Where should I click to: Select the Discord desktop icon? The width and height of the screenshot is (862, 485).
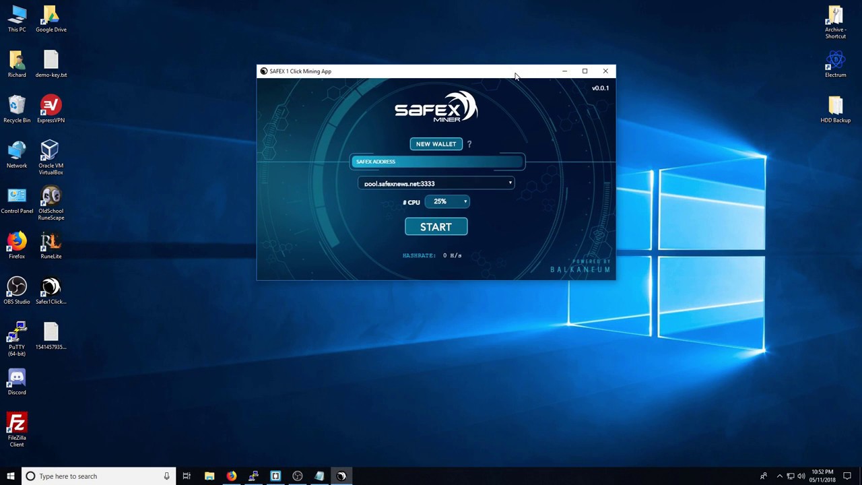pyautogui.click(x=17, y=381)
